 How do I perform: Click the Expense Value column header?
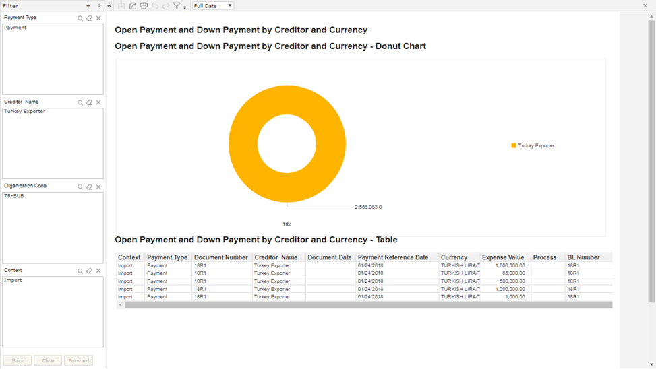coord(503,257)
